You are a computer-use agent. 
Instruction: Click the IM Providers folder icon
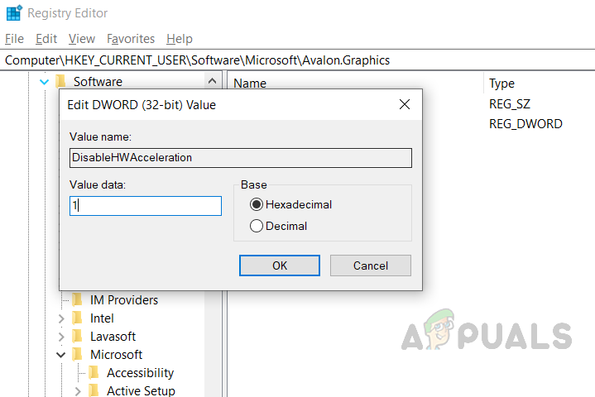(78, 299)
